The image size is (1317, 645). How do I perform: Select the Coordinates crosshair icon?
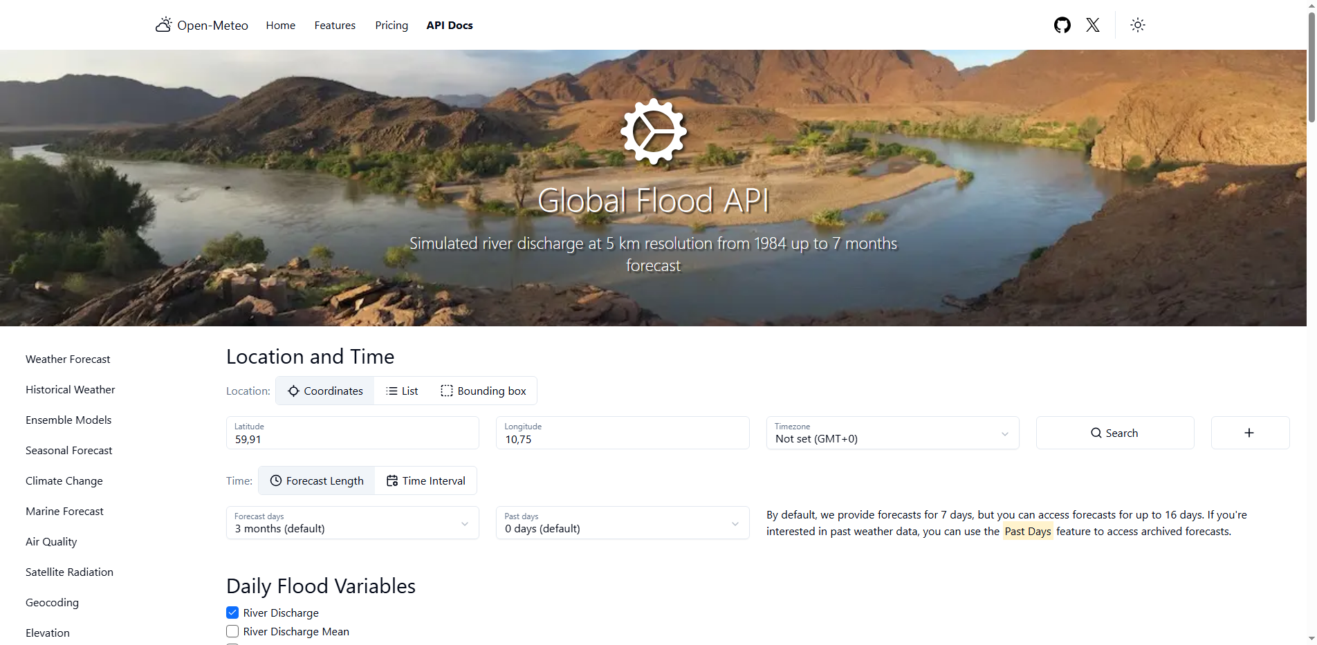click(x=294, y=391)
